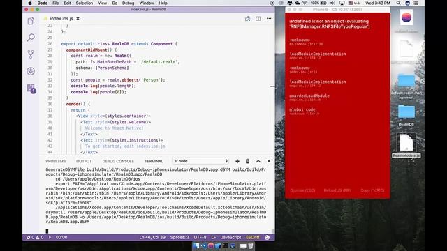Screen dimensions: 447x251
Task: Open the Code application menu
Action: tap(42, 3)
